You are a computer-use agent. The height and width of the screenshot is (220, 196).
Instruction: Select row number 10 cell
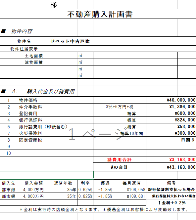pos(9,153)
